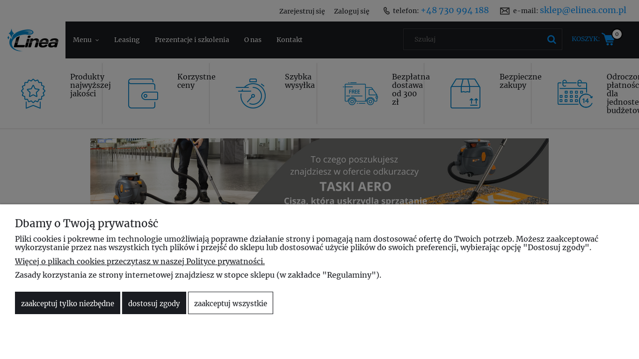Click the cart item count badge
639x359 pixels.
tap(617, 34)
